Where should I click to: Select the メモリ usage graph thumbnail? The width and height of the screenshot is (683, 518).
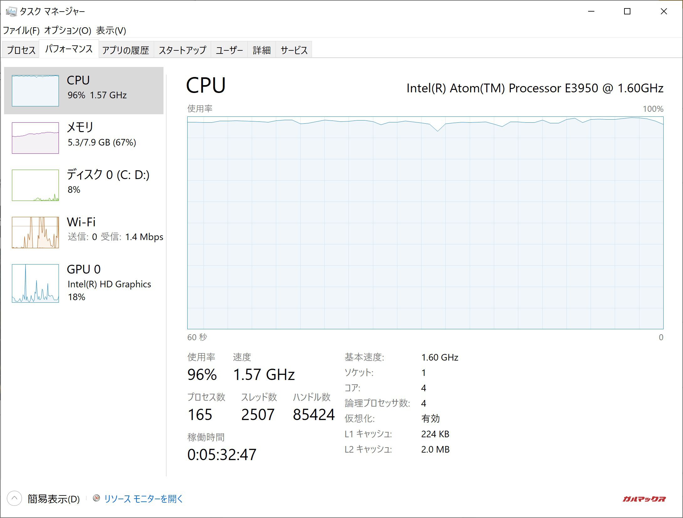point(35,138)
